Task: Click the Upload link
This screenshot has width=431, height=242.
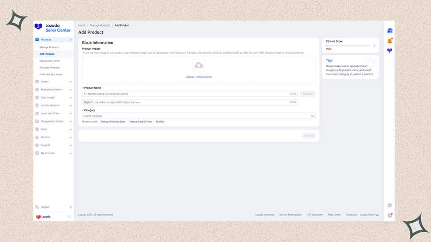Action: click(x=189, y=77)
